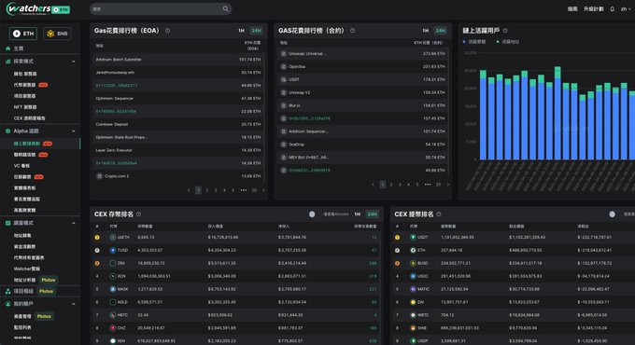
Task: Click the home icon in sidebar
Action: (7, 48)
